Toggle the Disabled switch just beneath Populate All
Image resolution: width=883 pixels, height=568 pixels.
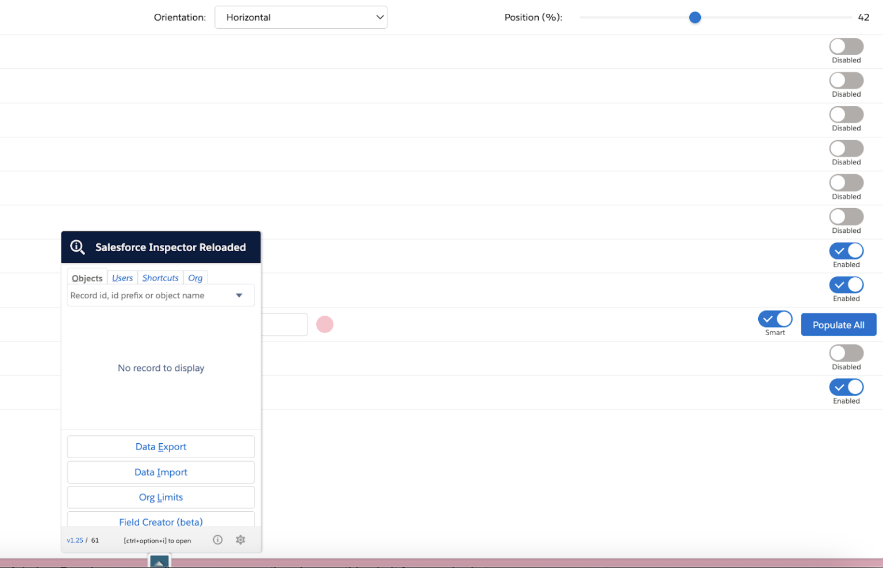[846, 353]
